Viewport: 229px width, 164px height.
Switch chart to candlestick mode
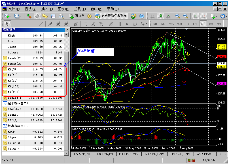click(160, 16)
